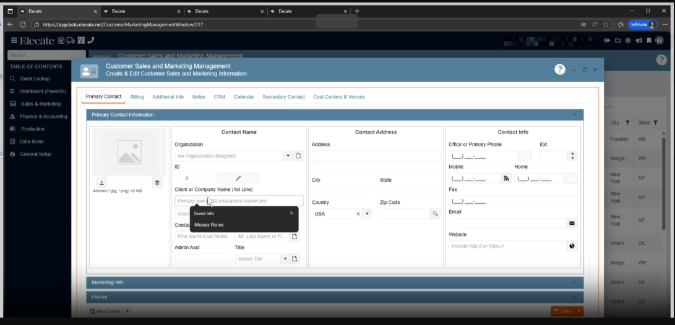
Task: Click the help question mark in dialog header
Action: (x=560, y=70)
